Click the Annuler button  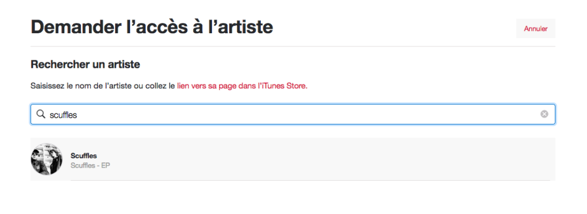535,29
